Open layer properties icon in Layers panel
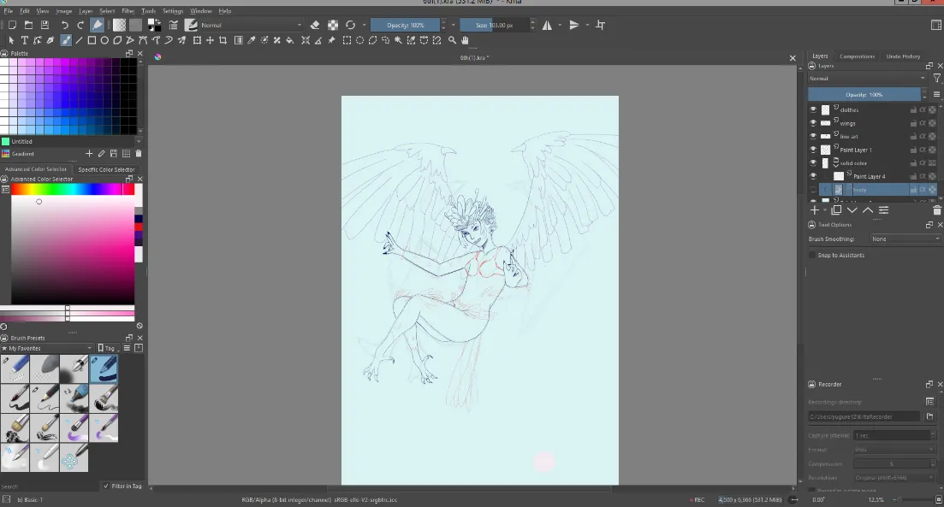This screenshot has height=507, width=944. tap(883, 210)
